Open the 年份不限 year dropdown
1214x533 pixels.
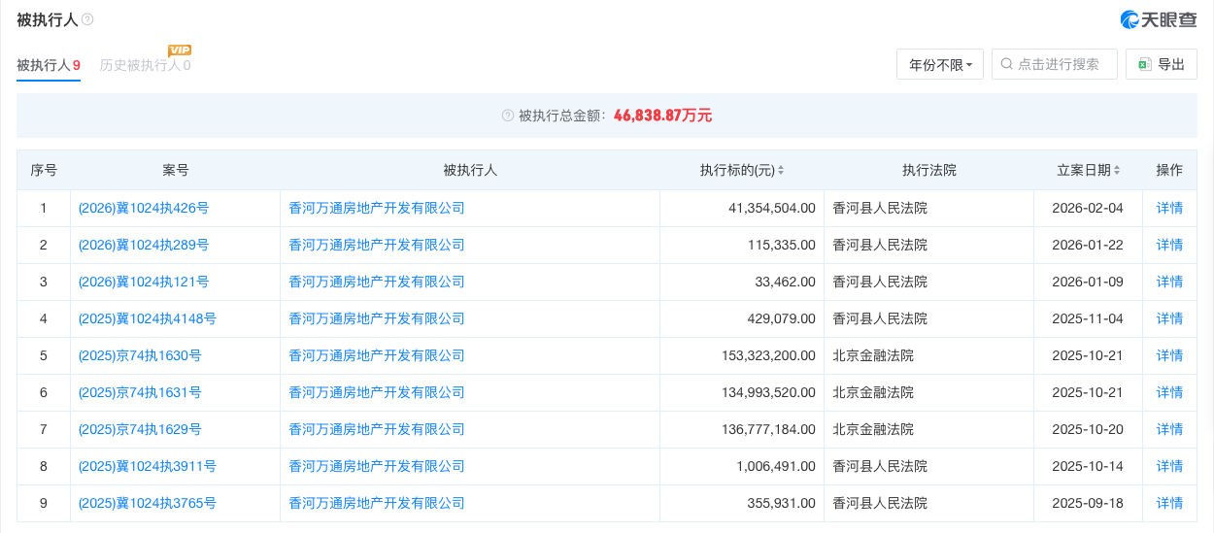[939, 64]
